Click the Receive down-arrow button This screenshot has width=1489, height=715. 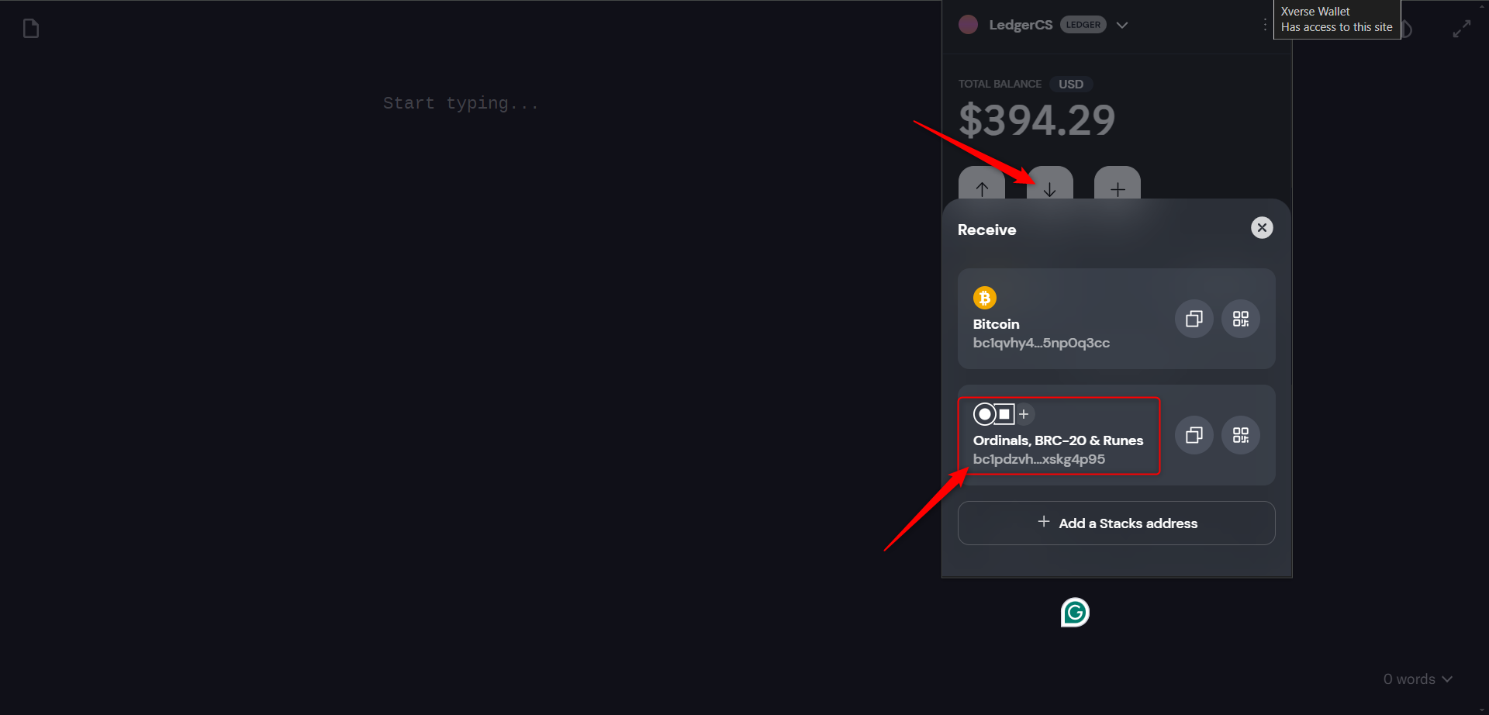point(1050,186)
